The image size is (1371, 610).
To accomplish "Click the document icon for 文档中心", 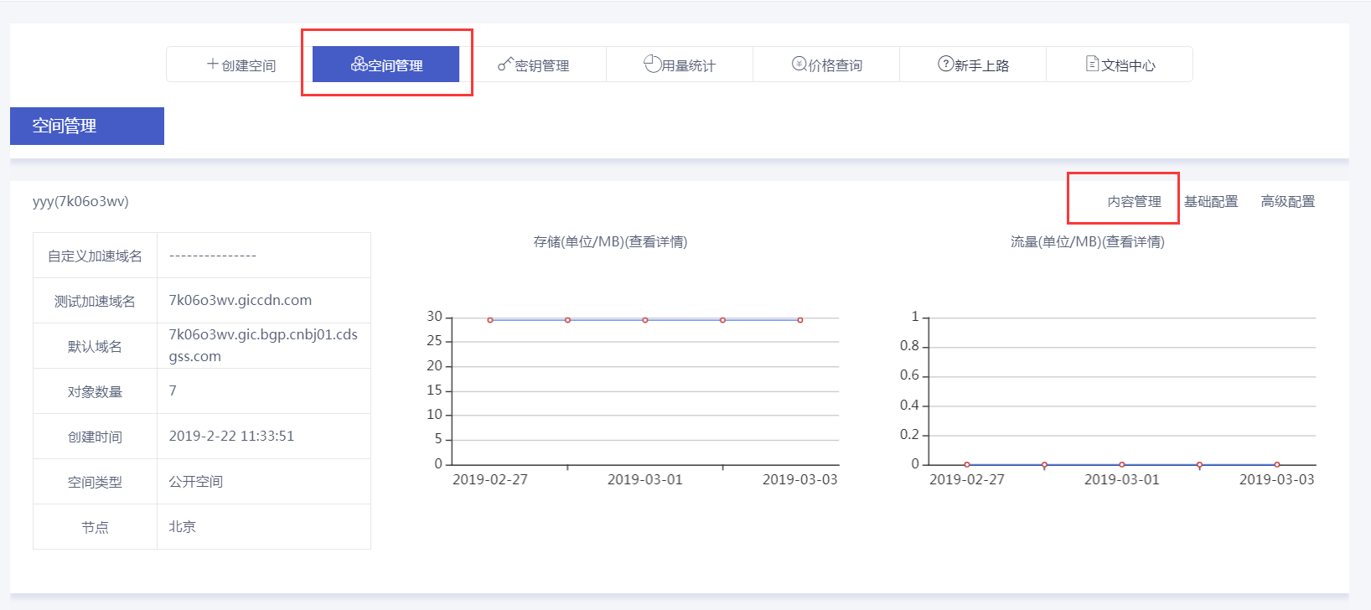I will click(1092, 64).
